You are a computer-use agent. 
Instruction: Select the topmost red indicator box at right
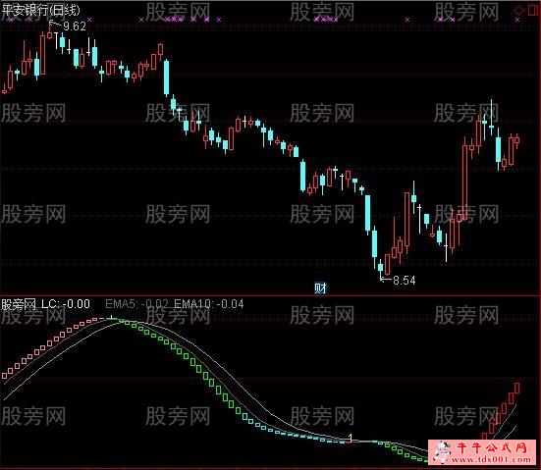(x=516, y=388)
